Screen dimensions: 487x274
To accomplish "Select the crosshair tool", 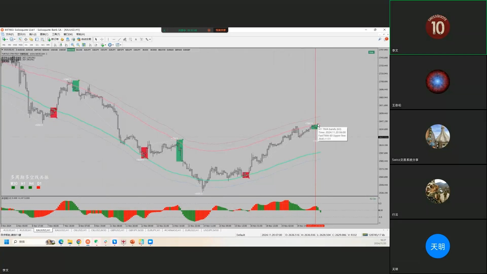I will pos(102,39).
